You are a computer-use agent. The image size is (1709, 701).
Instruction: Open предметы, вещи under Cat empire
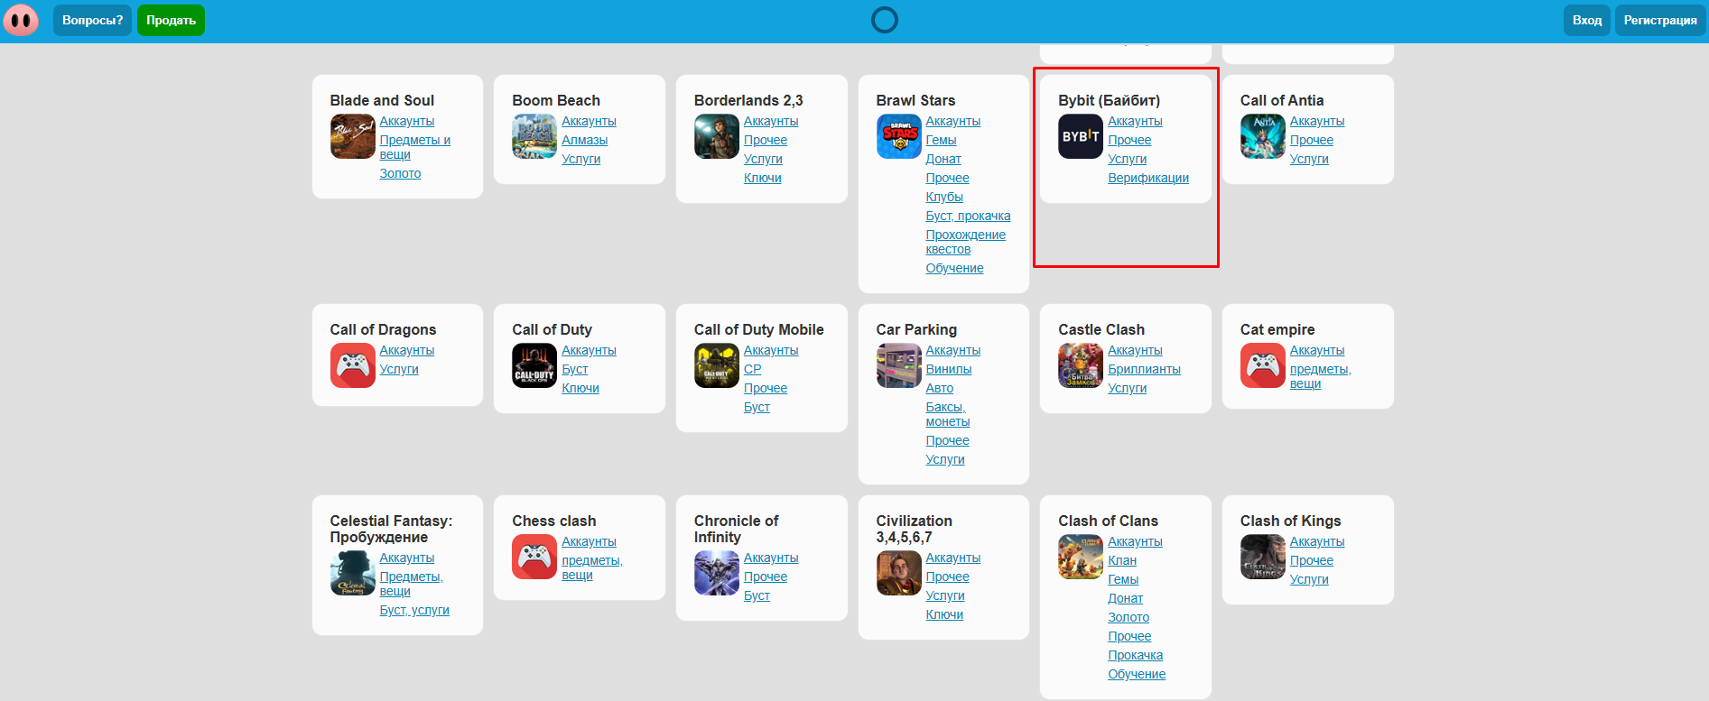(x=1320, y=376)
